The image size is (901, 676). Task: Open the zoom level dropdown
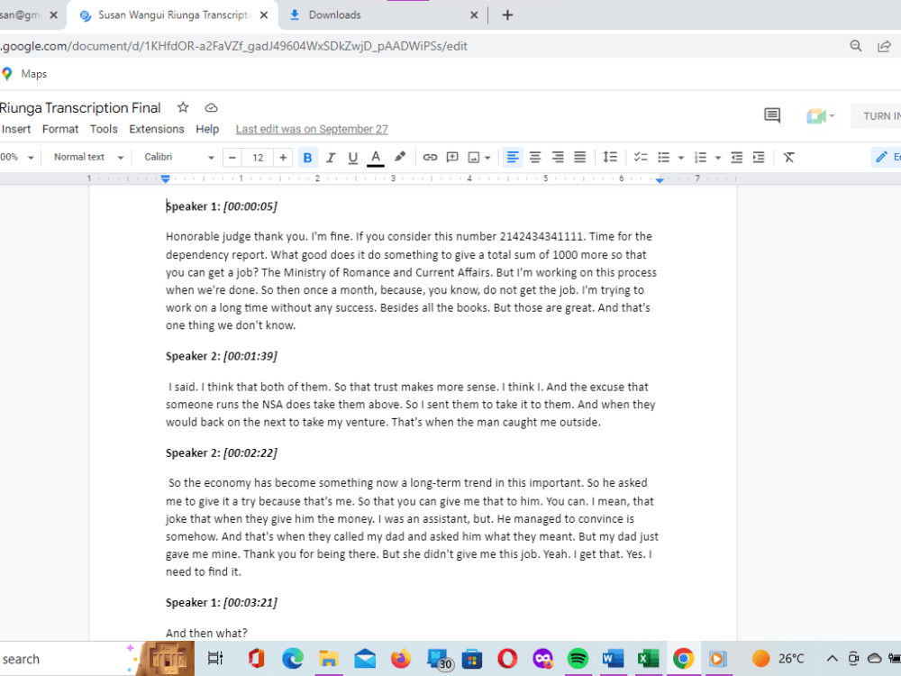click(x=16, y=157)
